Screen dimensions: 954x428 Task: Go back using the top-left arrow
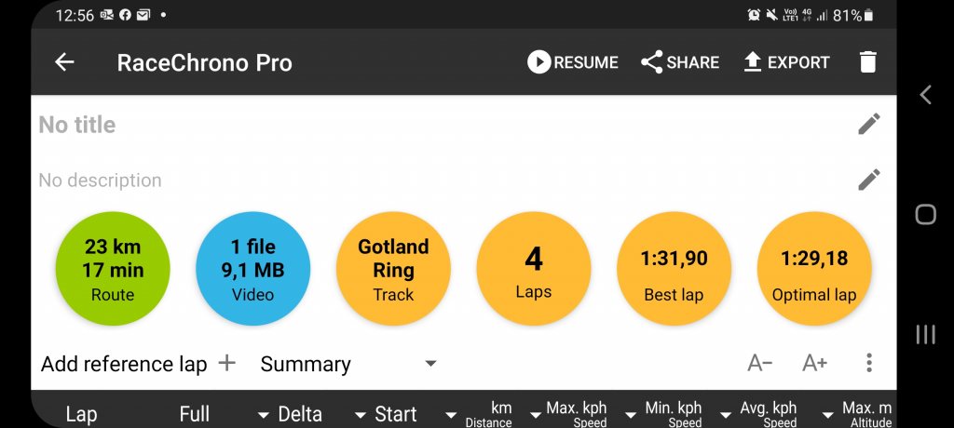pos(64,62)
